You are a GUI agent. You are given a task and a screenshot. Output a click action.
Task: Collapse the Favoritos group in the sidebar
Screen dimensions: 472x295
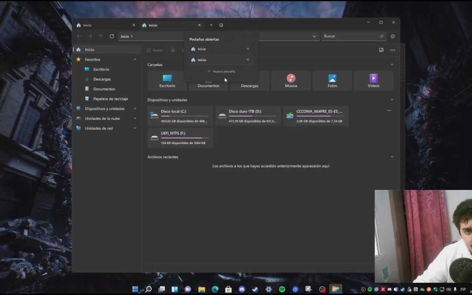click(x=135, y=59)
